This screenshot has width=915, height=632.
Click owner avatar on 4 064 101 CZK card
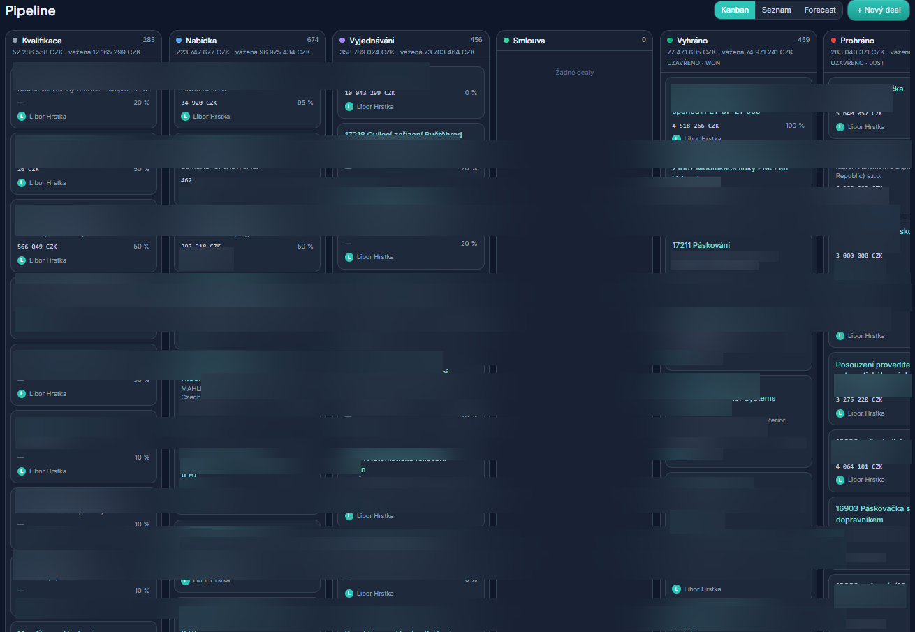point(840,480)
